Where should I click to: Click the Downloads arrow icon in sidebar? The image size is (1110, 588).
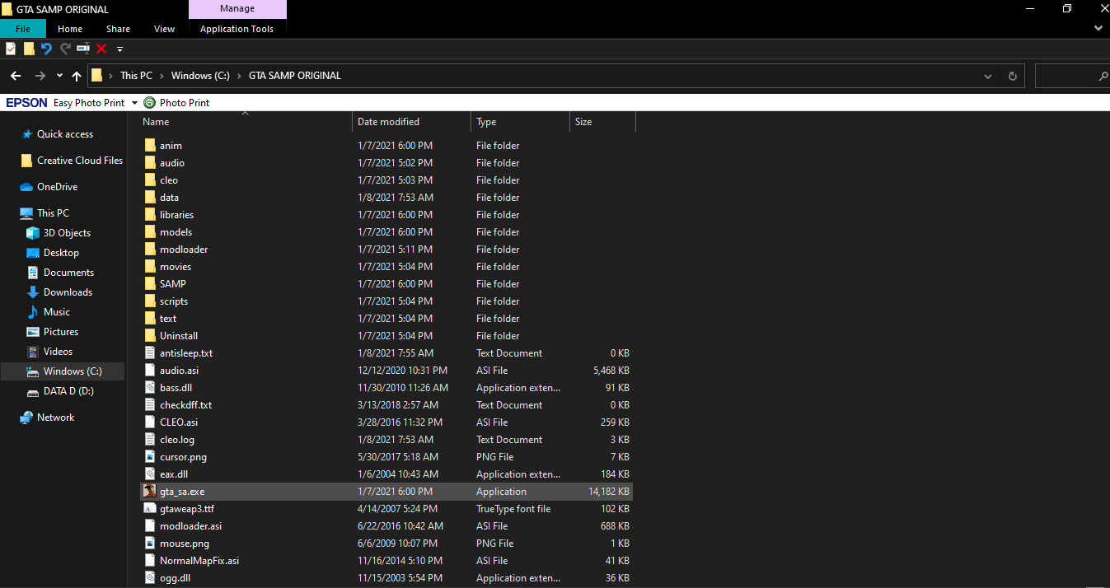point(33,292)
